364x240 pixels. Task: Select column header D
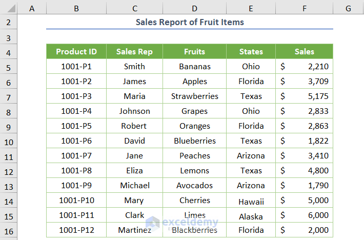pyautogui.click(x=194, y=8)
